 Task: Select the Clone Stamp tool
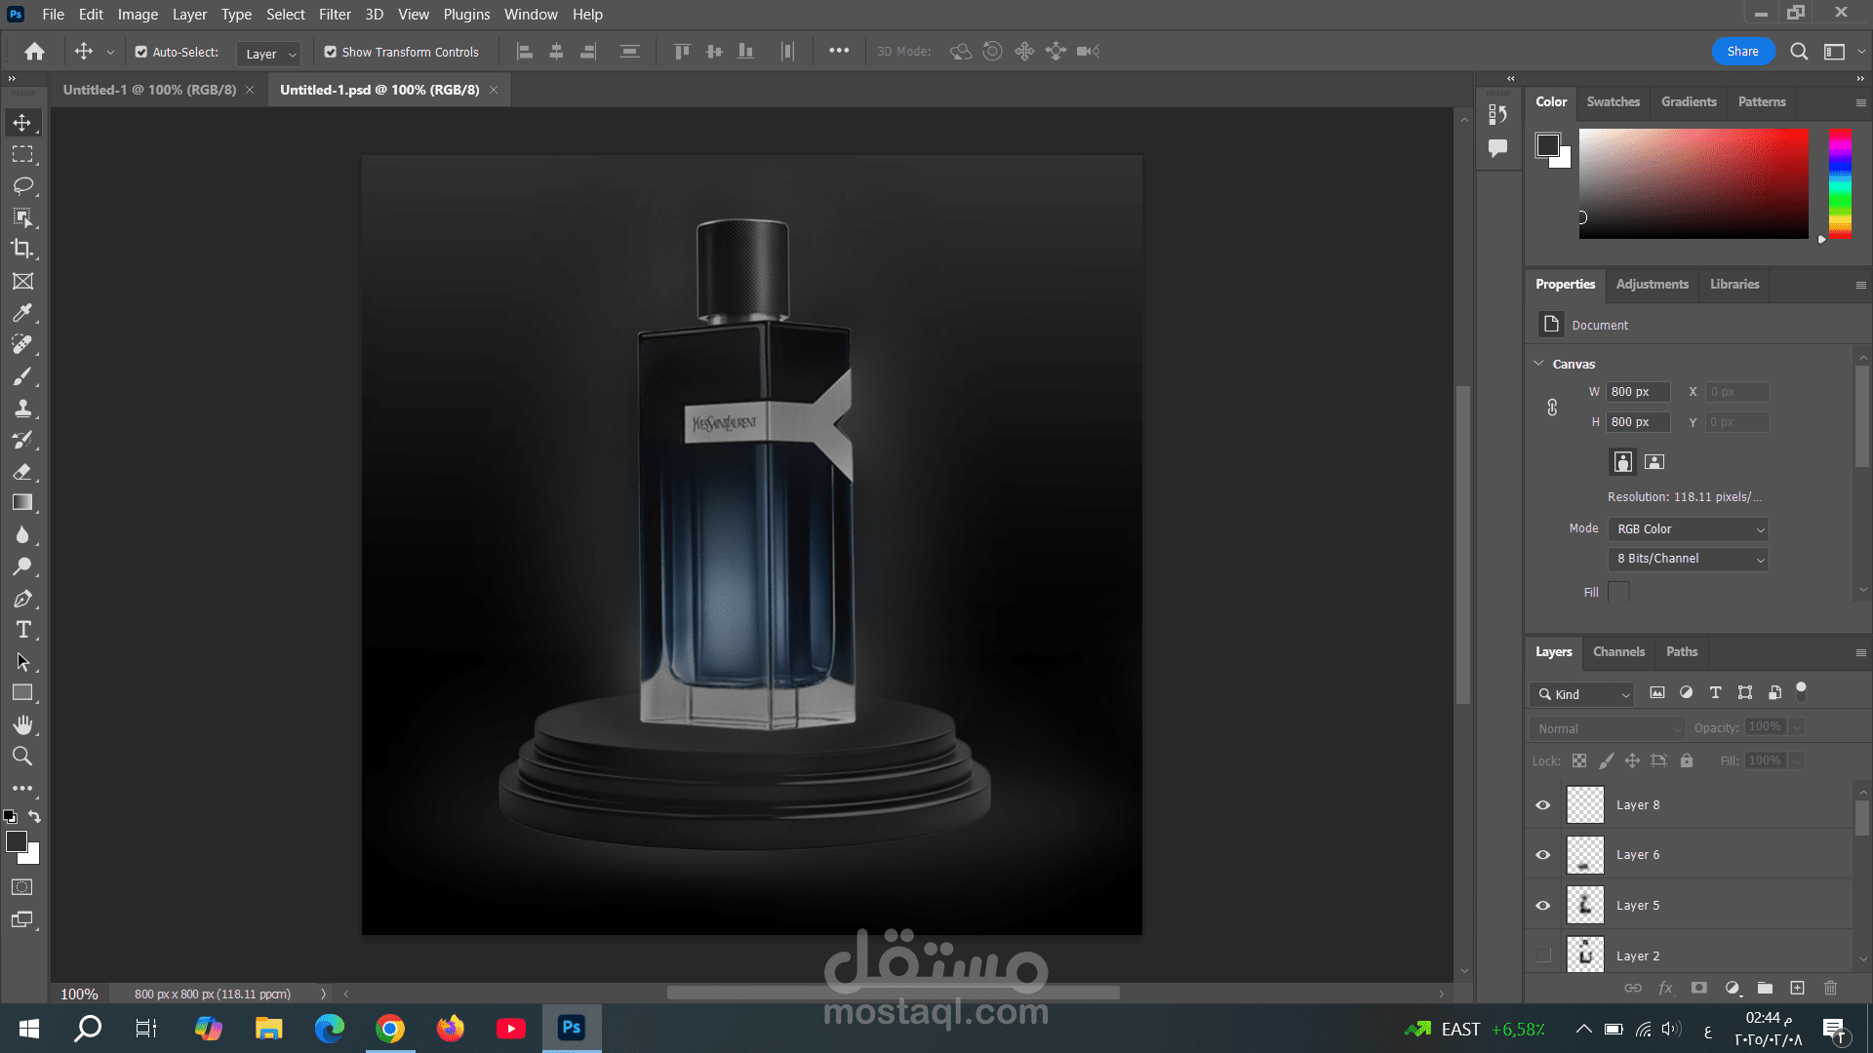(x=22, y=409)
